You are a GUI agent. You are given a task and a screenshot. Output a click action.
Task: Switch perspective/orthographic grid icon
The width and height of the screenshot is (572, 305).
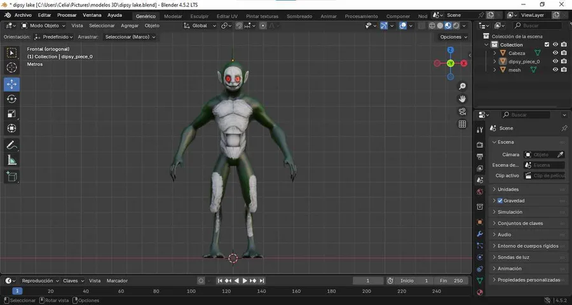click(462, 124)
